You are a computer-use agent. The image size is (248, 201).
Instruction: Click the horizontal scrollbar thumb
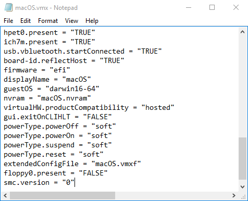pos(63,195)
